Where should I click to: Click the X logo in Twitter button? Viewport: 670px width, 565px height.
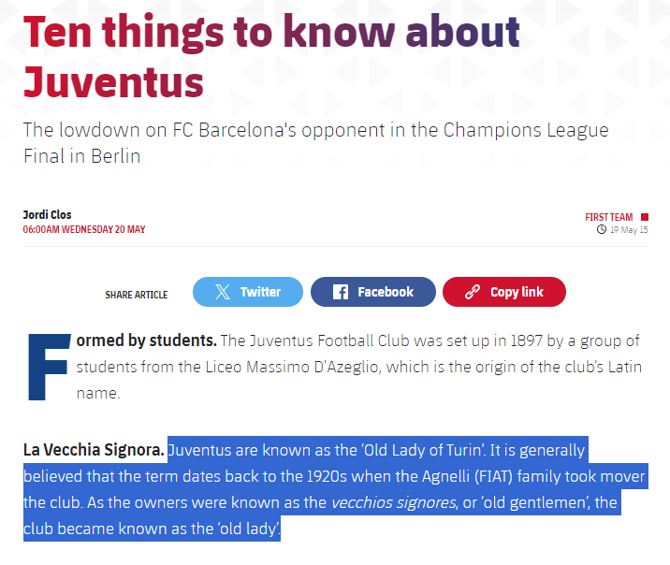click(222, 292)
